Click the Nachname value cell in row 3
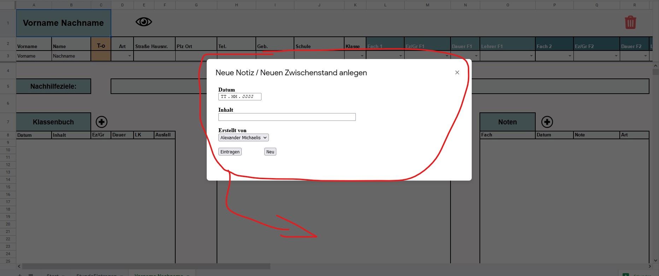Image resolution: width=659 pixels, height=276 pixels. tap(71, 56)
